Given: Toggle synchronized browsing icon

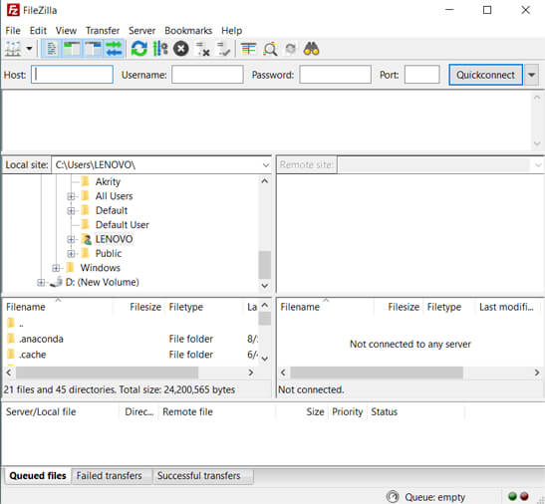Looking at the screenshot, I should click(x=290, y=49).
